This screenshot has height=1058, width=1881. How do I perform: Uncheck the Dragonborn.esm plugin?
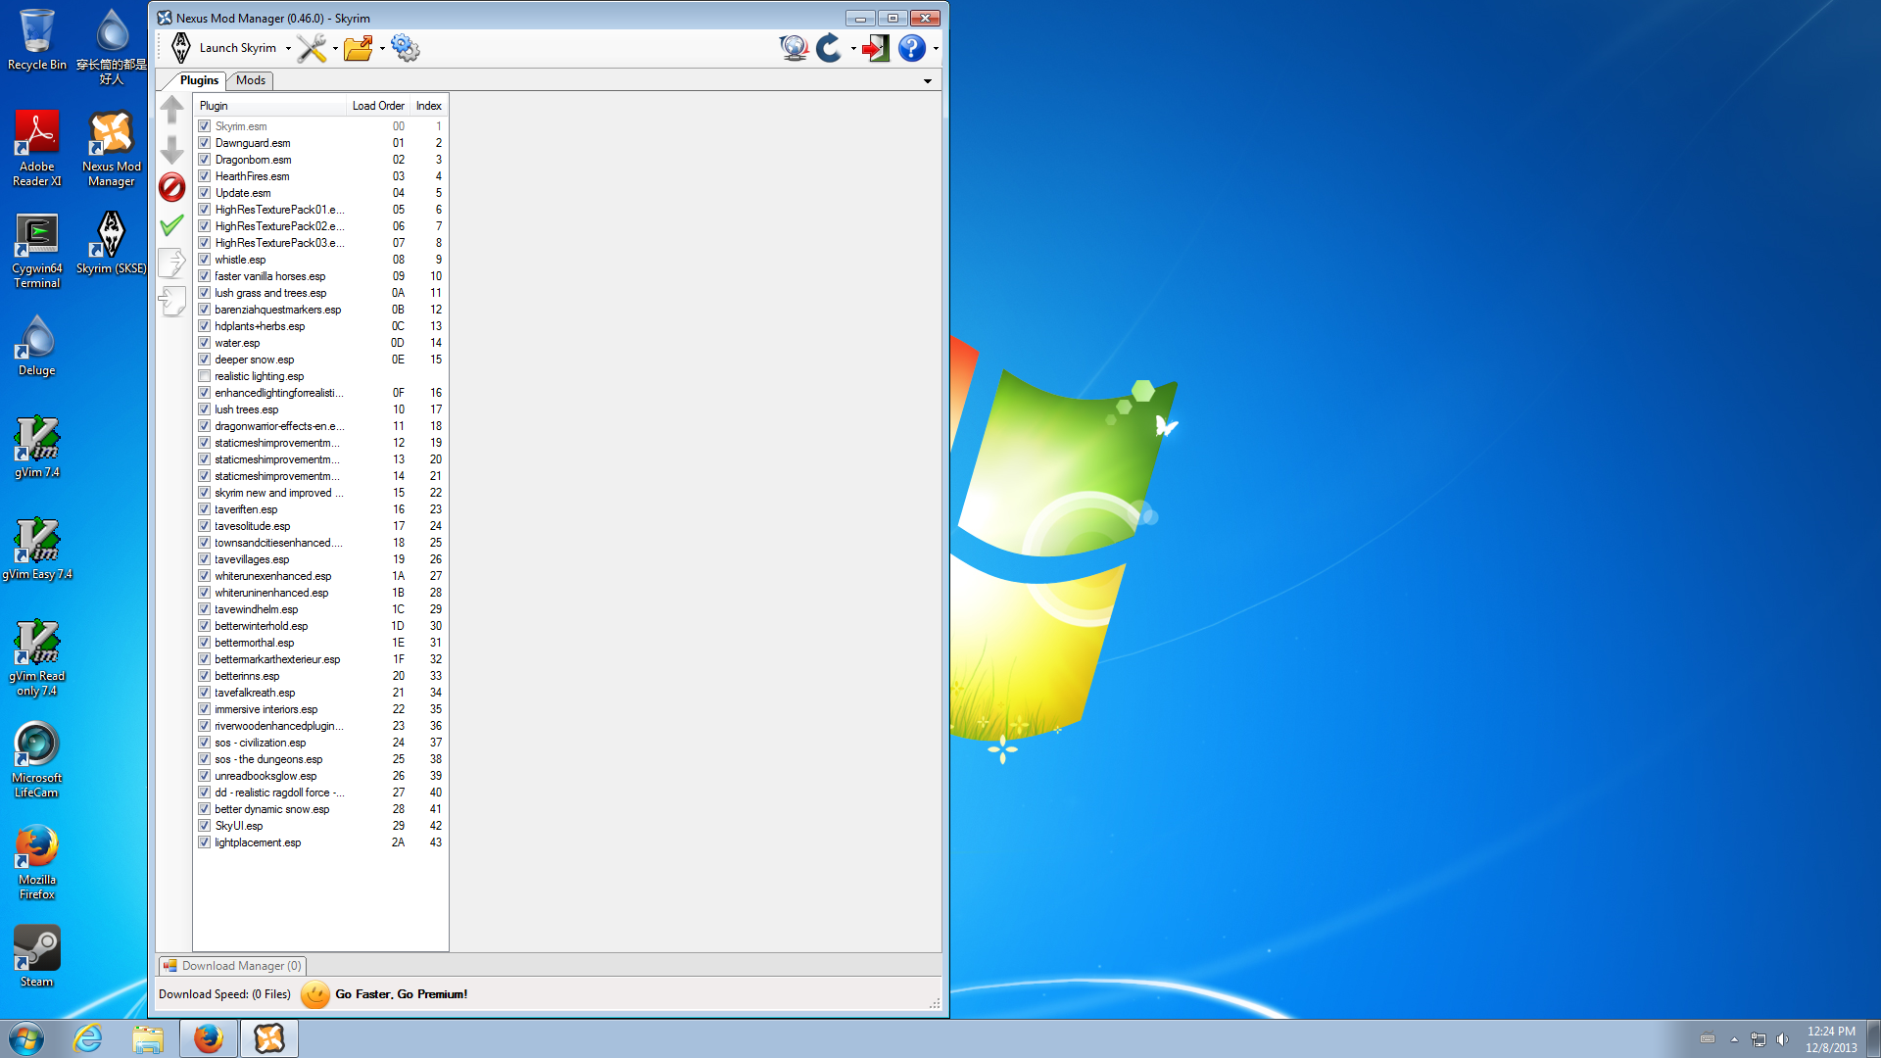pos(204,160)
